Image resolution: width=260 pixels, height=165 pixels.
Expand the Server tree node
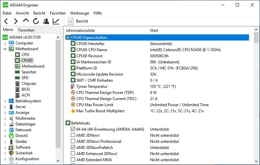(x=5, y=107)
